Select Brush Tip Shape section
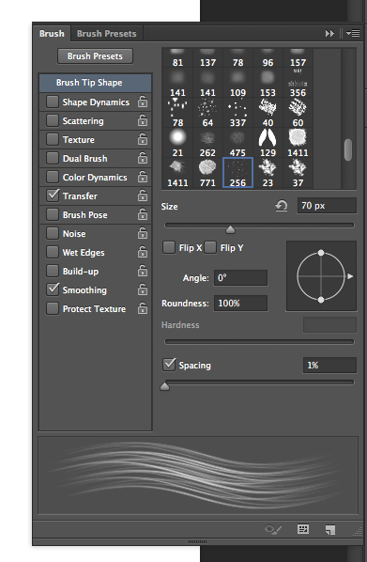 (x=95, y=83)
